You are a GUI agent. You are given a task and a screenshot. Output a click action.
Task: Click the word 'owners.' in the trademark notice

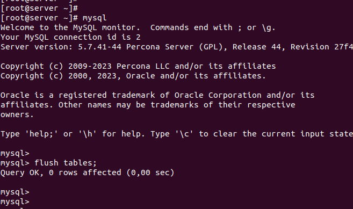[17, 114]
